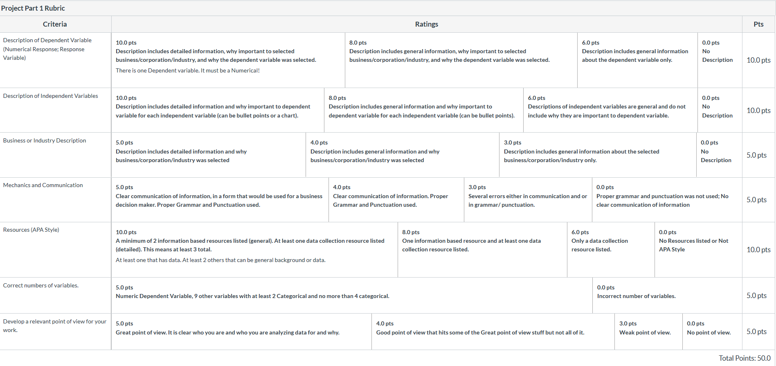Pick the 'Only a data collection resource' rating

click(611, 250)
